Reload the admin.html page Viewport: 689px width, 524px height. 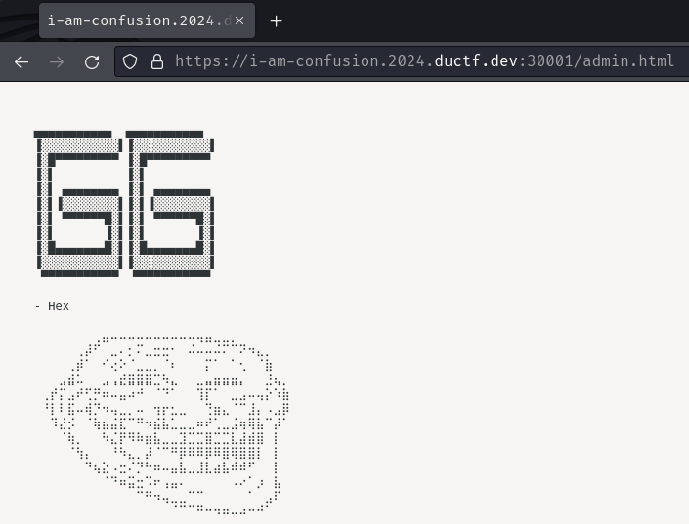point(92,61)
